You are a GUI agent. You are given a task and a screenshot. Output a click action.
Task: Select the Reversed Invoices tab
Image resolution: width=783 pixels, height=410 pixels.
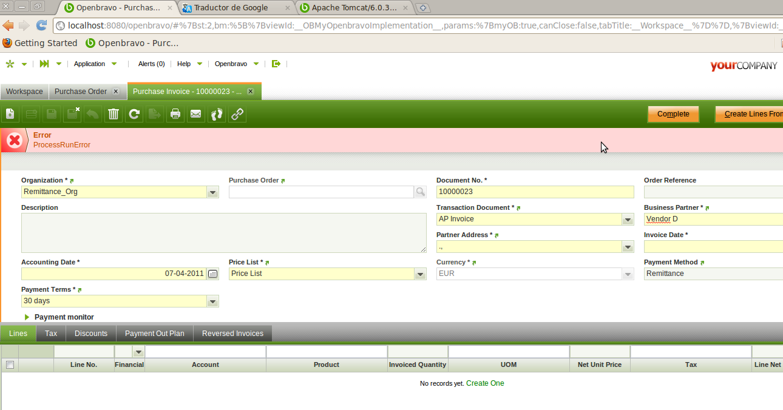pos(232,334)
